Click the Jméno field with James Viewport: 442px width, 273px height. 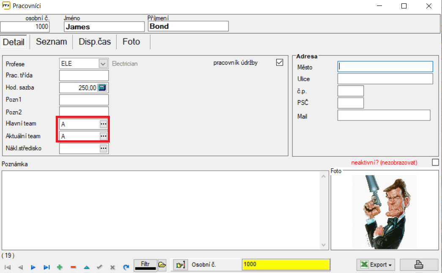pyautogui.click(x=104, y=27)
